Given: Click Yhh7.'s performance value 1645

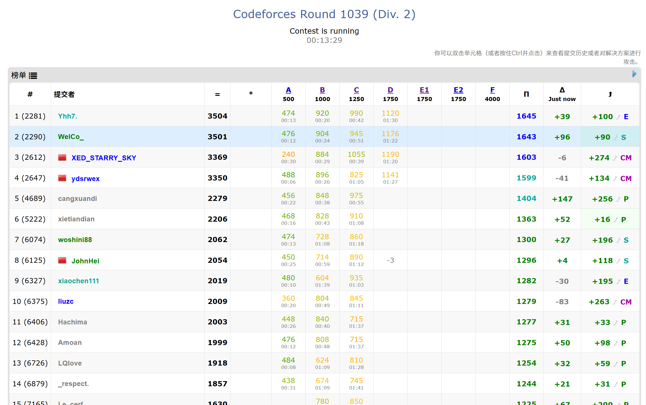Looking at the screenshot, I should [526, 116].
